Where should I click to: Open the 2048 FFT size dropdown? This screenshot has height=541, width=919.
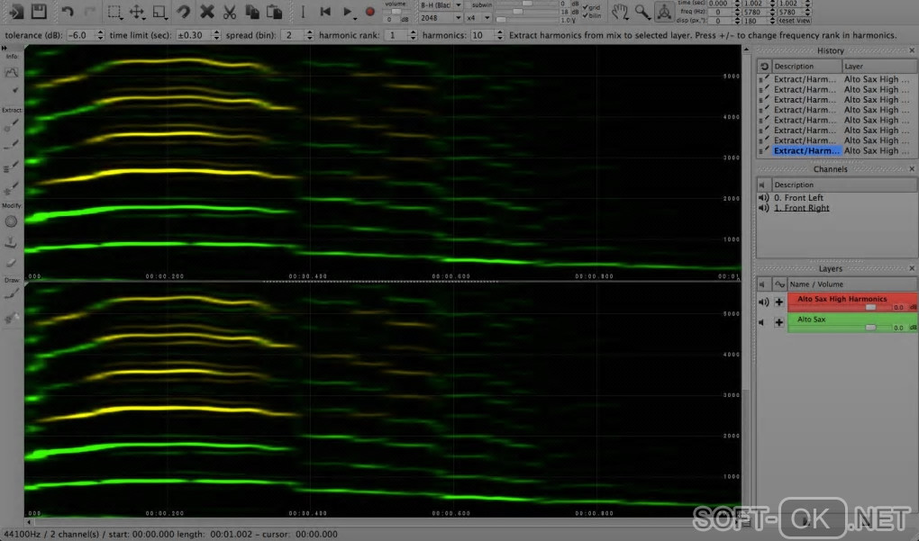point(441,17)
